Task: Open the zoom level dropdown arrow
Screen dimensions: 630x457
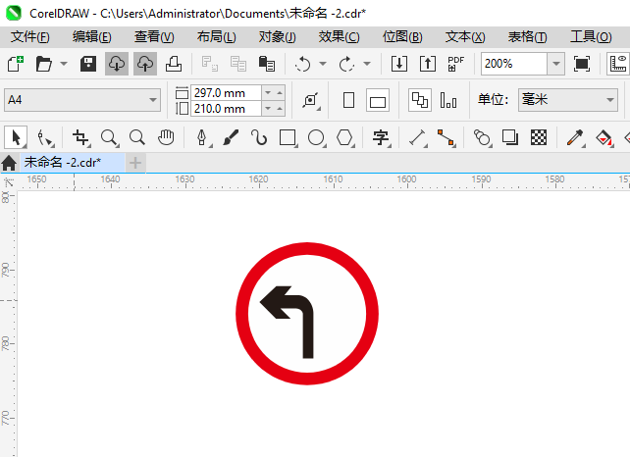Action: (x=556, y=64)
